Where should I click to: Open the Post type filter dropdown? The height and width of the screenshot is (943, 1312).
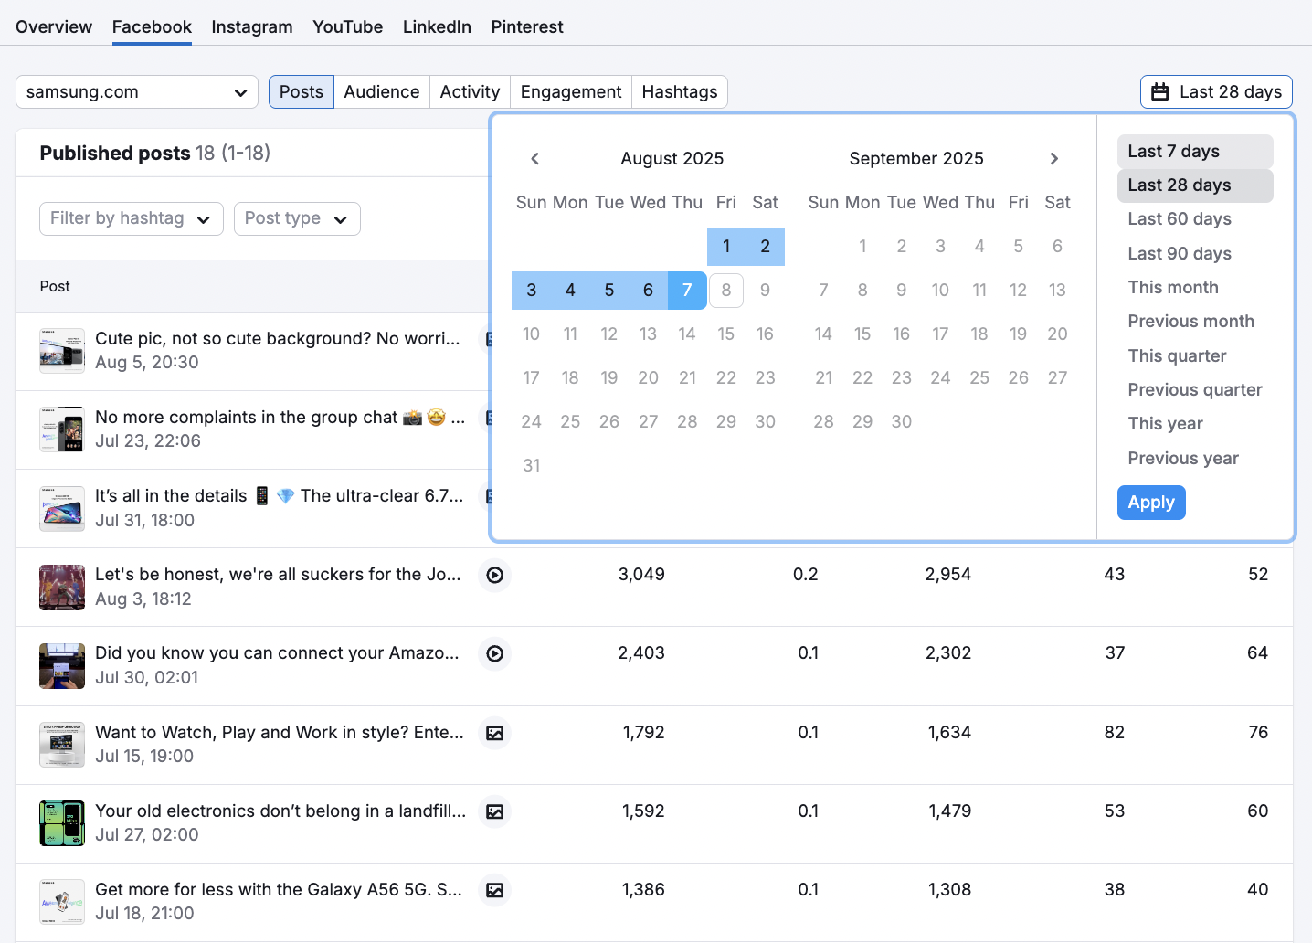[x=297, y=218]
